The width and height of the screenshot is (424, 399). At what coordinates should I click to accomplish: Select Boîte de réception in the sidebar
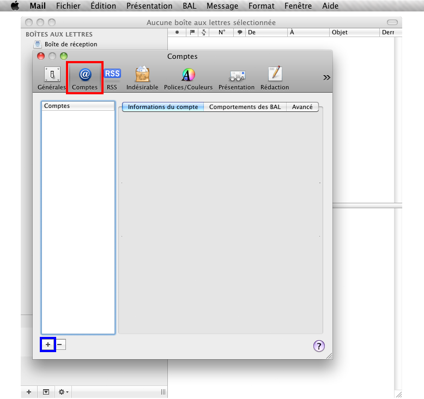point(65,44)
